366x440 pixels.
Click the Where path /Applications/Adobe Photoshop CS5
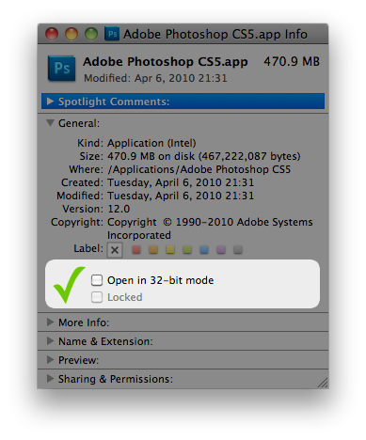coord(199,169)
